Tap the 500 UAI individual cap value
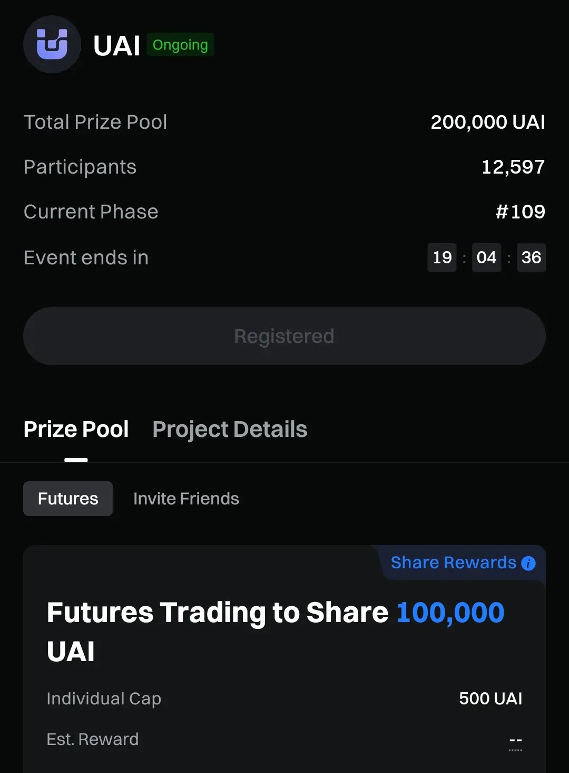Viewport: 569px width, 773px height. point(490,699)
